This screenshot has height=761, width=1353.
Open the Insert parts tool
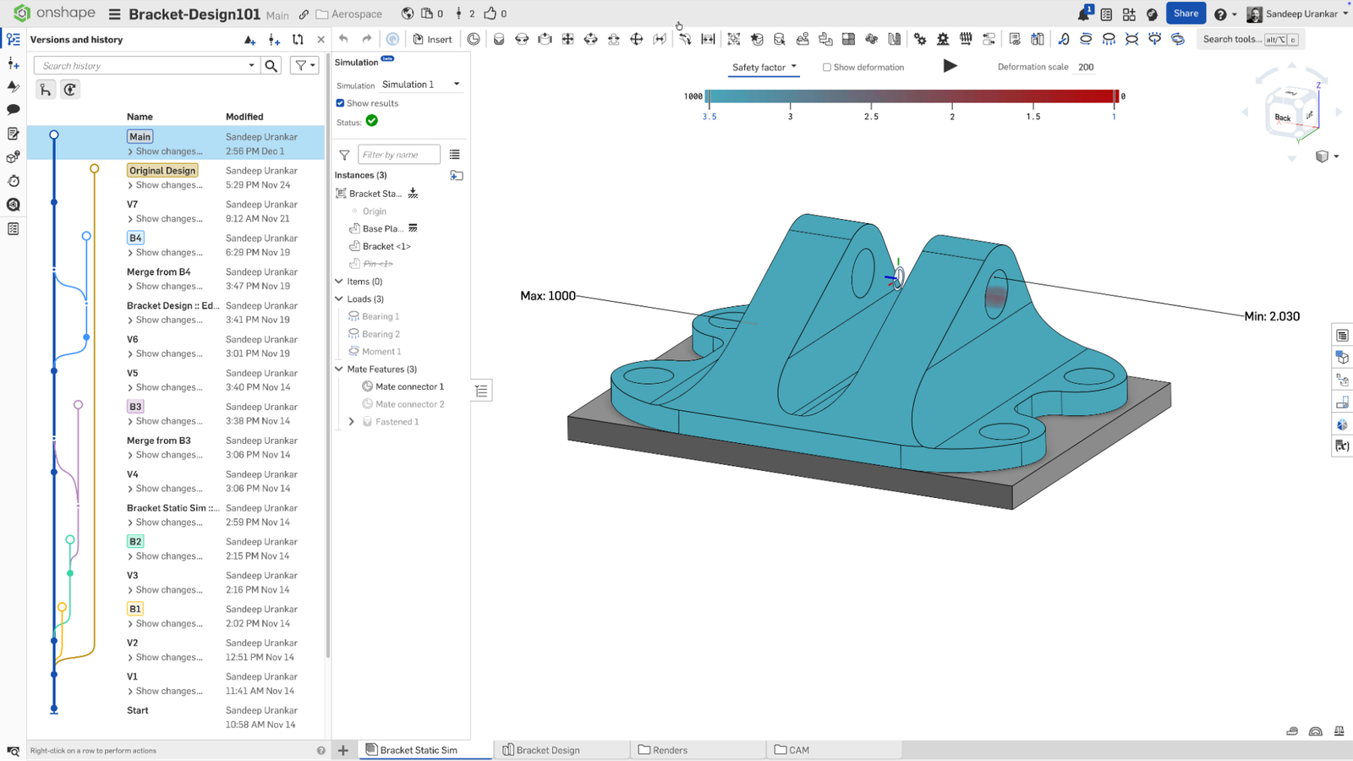[x=432, y=39]
